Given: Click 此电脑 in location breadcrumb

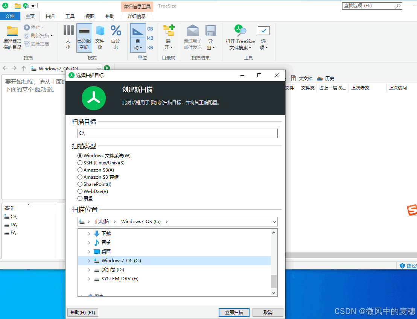Looking at the screenshot, I should 102,222.
